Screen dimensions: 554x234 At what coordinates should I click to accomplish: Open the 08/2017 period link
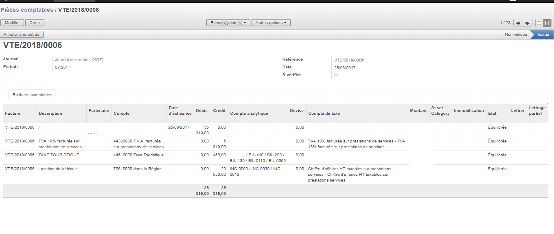coord(63,68)
